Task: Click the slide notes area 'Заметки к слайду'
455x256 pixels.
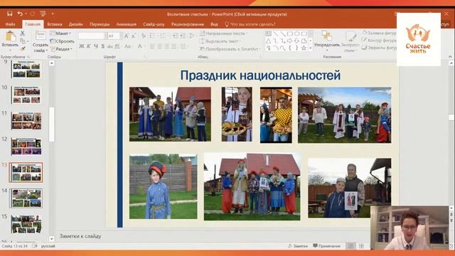Action: coord(80,236)
